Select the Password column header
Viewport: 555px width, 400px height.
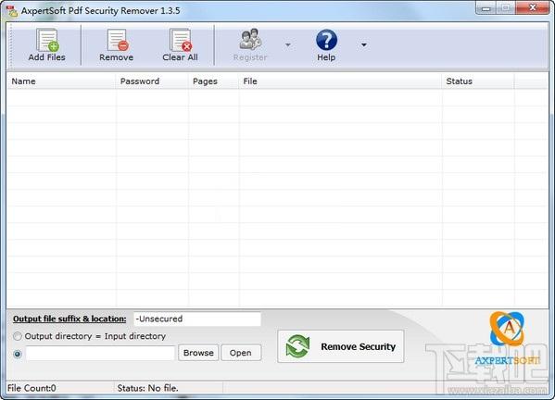[152, 81]
